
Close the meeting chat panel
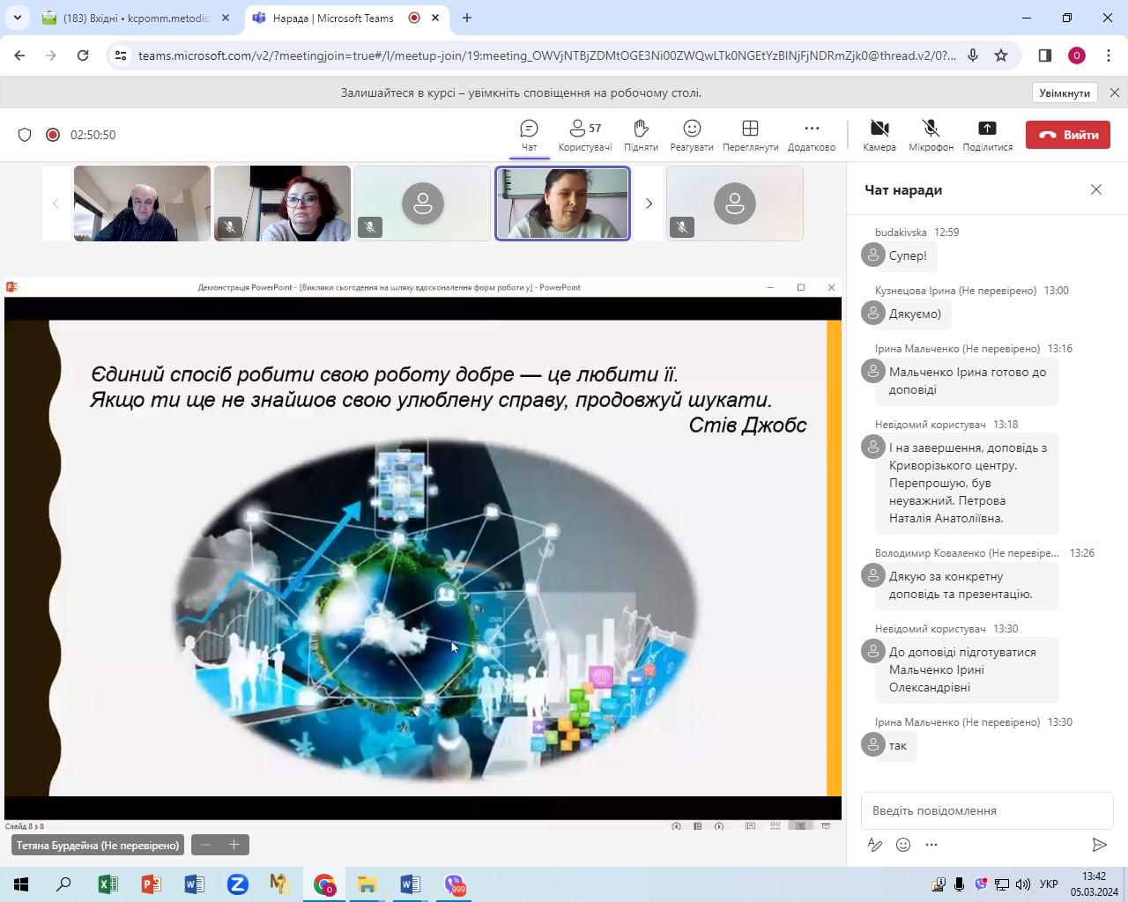(x=1096, y=189)
